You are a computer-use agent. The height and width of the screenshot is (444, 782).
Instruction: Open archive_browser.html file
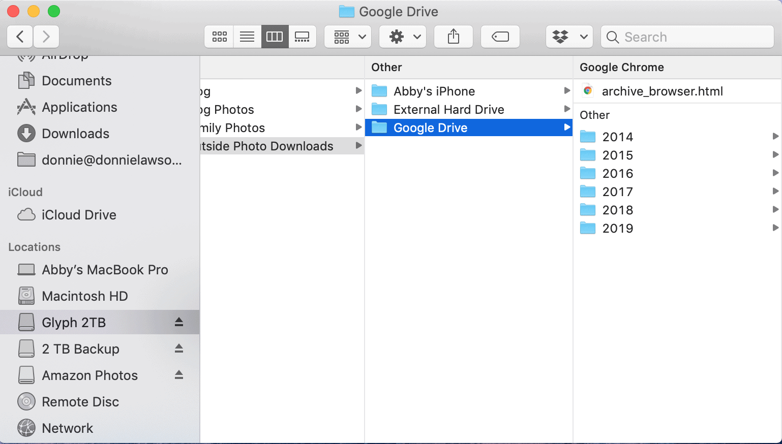(677, 91)
